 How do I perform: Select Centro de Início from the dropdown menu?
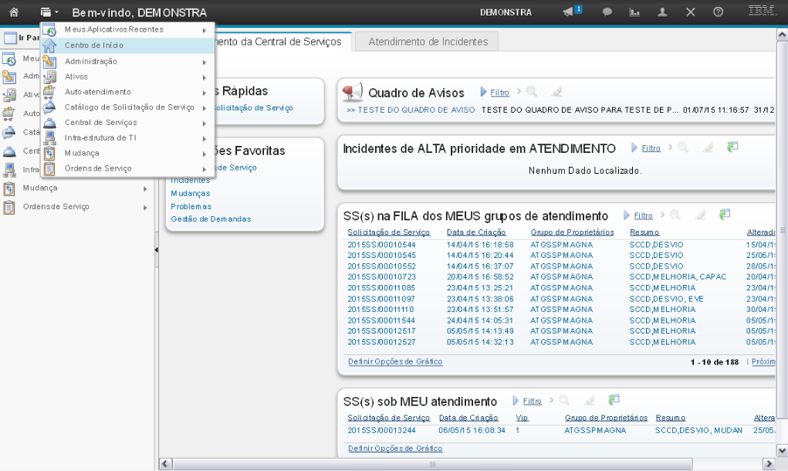(x=93, y=46)
